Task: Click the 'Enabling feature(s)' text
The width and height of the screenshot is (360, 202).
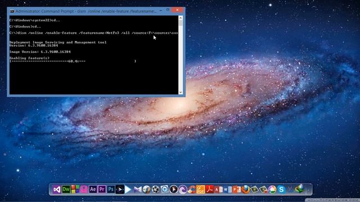Action: (x=29, y=58)
